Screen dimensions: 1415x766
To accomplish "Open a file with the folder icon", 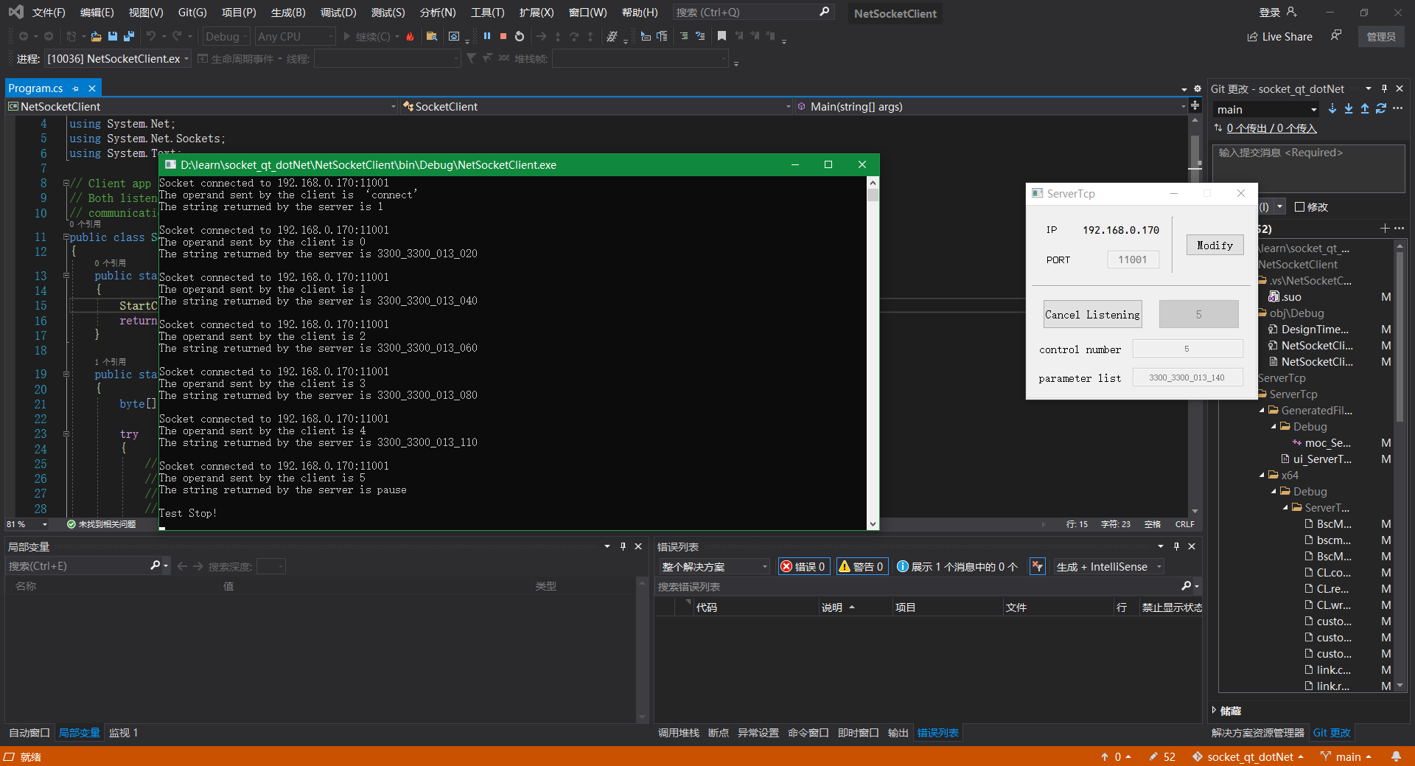I will (x=96, y=36).
